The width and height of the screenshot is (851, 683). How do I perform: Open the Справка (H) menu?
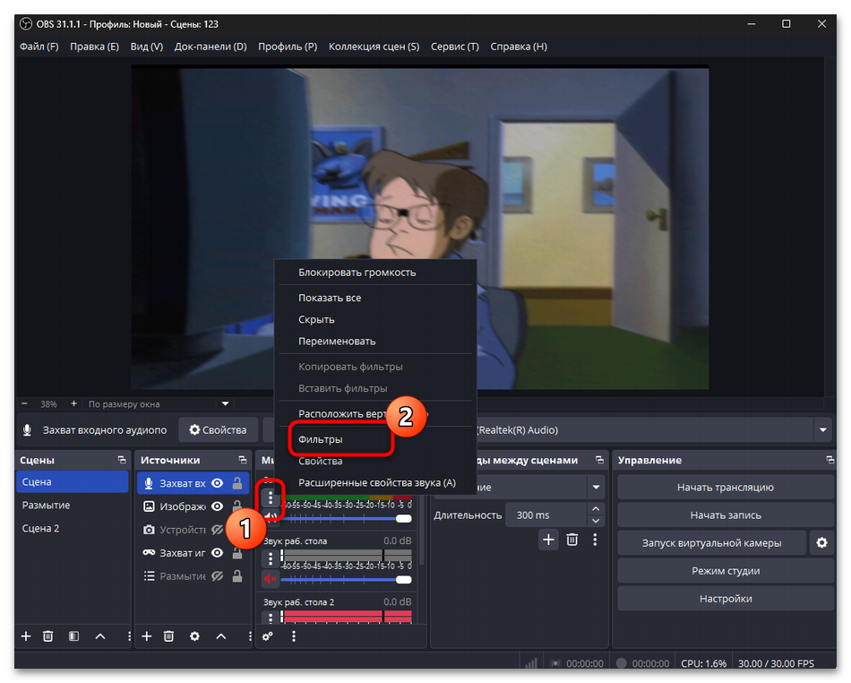point(519,47)
